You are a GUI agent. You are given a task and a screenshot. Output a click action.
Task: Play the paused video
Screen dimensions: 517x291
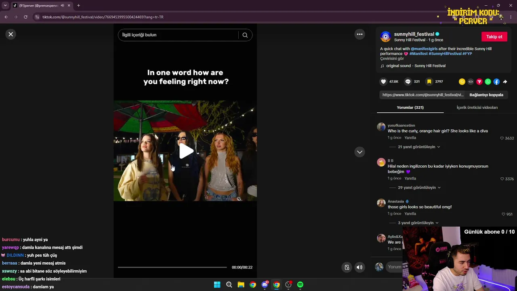click(x=185, y=151)
